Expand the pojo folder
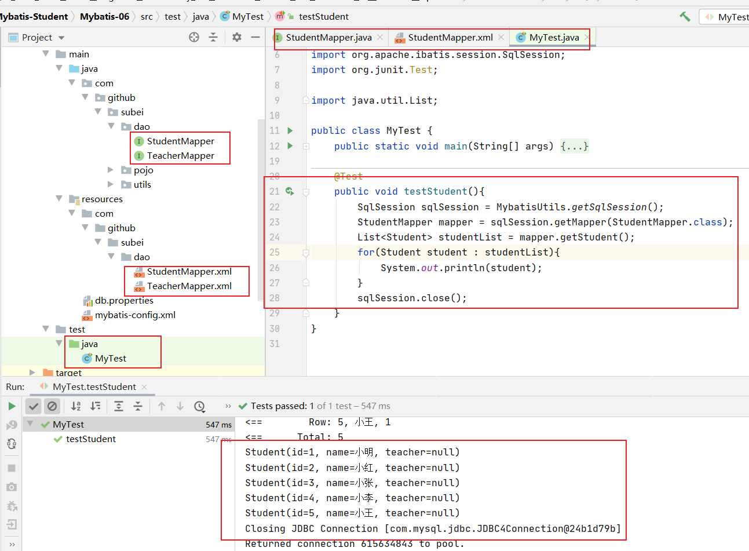Viewport: 749px width, 551px height. coord(111,170)
